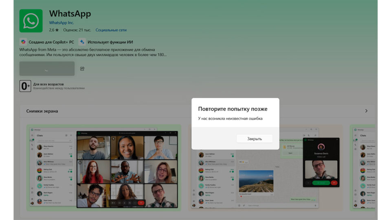Click the WhatsApp from Meta description text
The image size is (391, 220).
tap(93, 52)
